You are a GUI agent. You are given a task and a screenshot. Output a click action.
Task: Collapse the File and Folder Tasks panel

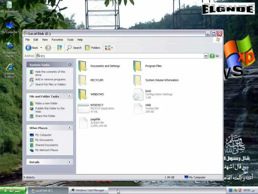tap(70, 96)
